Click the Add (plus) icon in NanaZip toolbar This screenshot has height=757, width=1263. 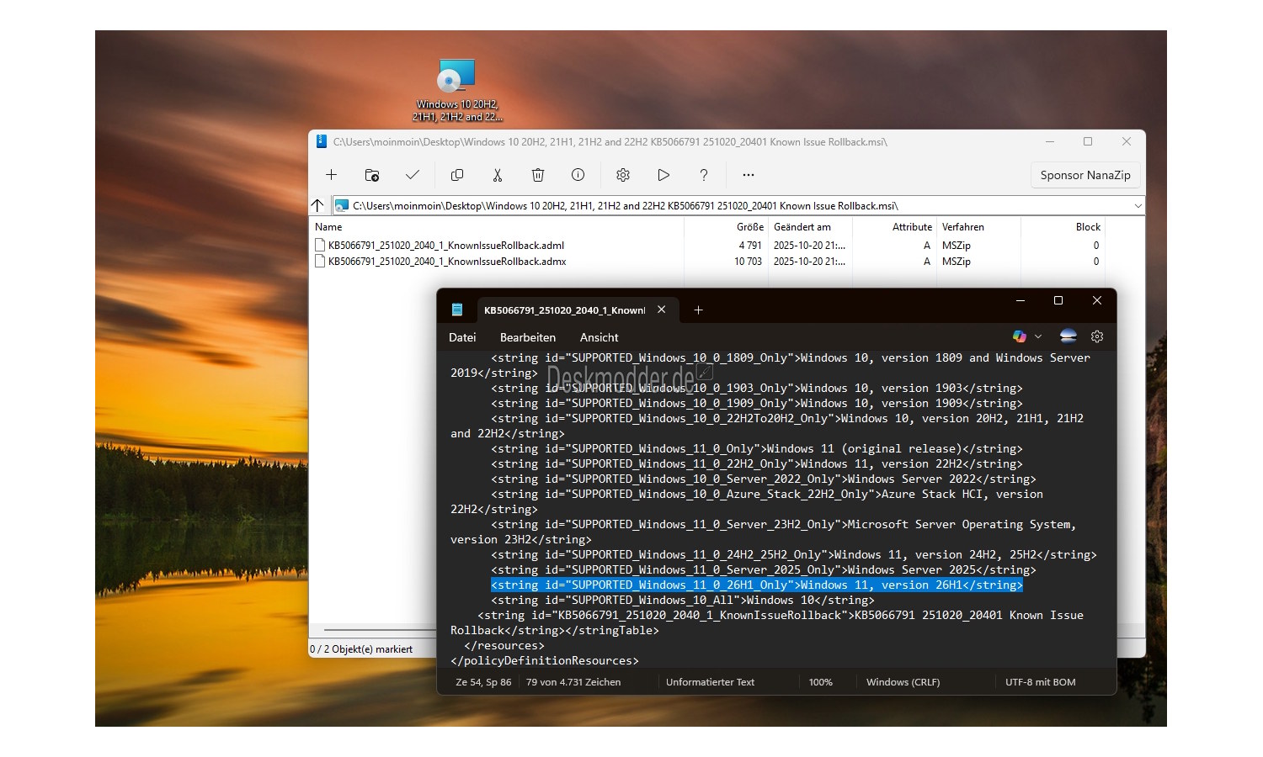(331, 175)
